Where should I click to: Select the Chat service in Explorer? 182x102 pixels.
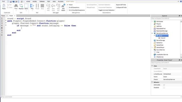(158, 52)
